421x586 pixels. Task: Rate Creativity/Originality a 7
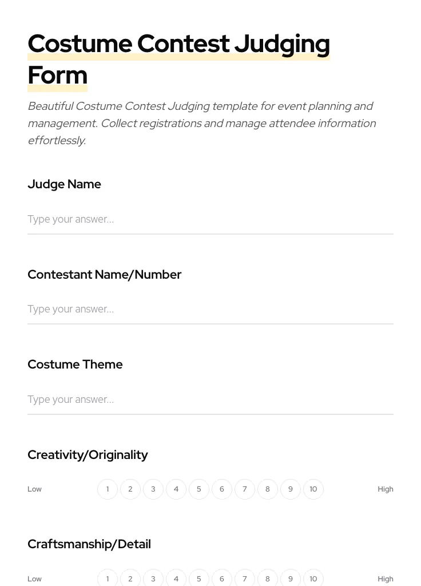click(x=245, y=489)
